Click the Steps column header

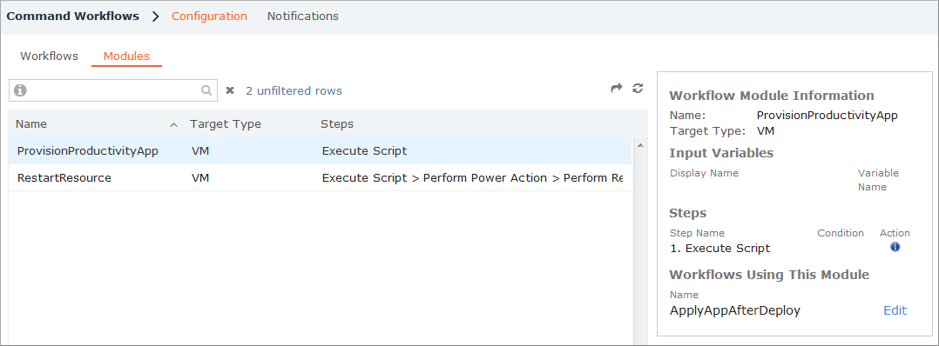[x=337, y=124]
